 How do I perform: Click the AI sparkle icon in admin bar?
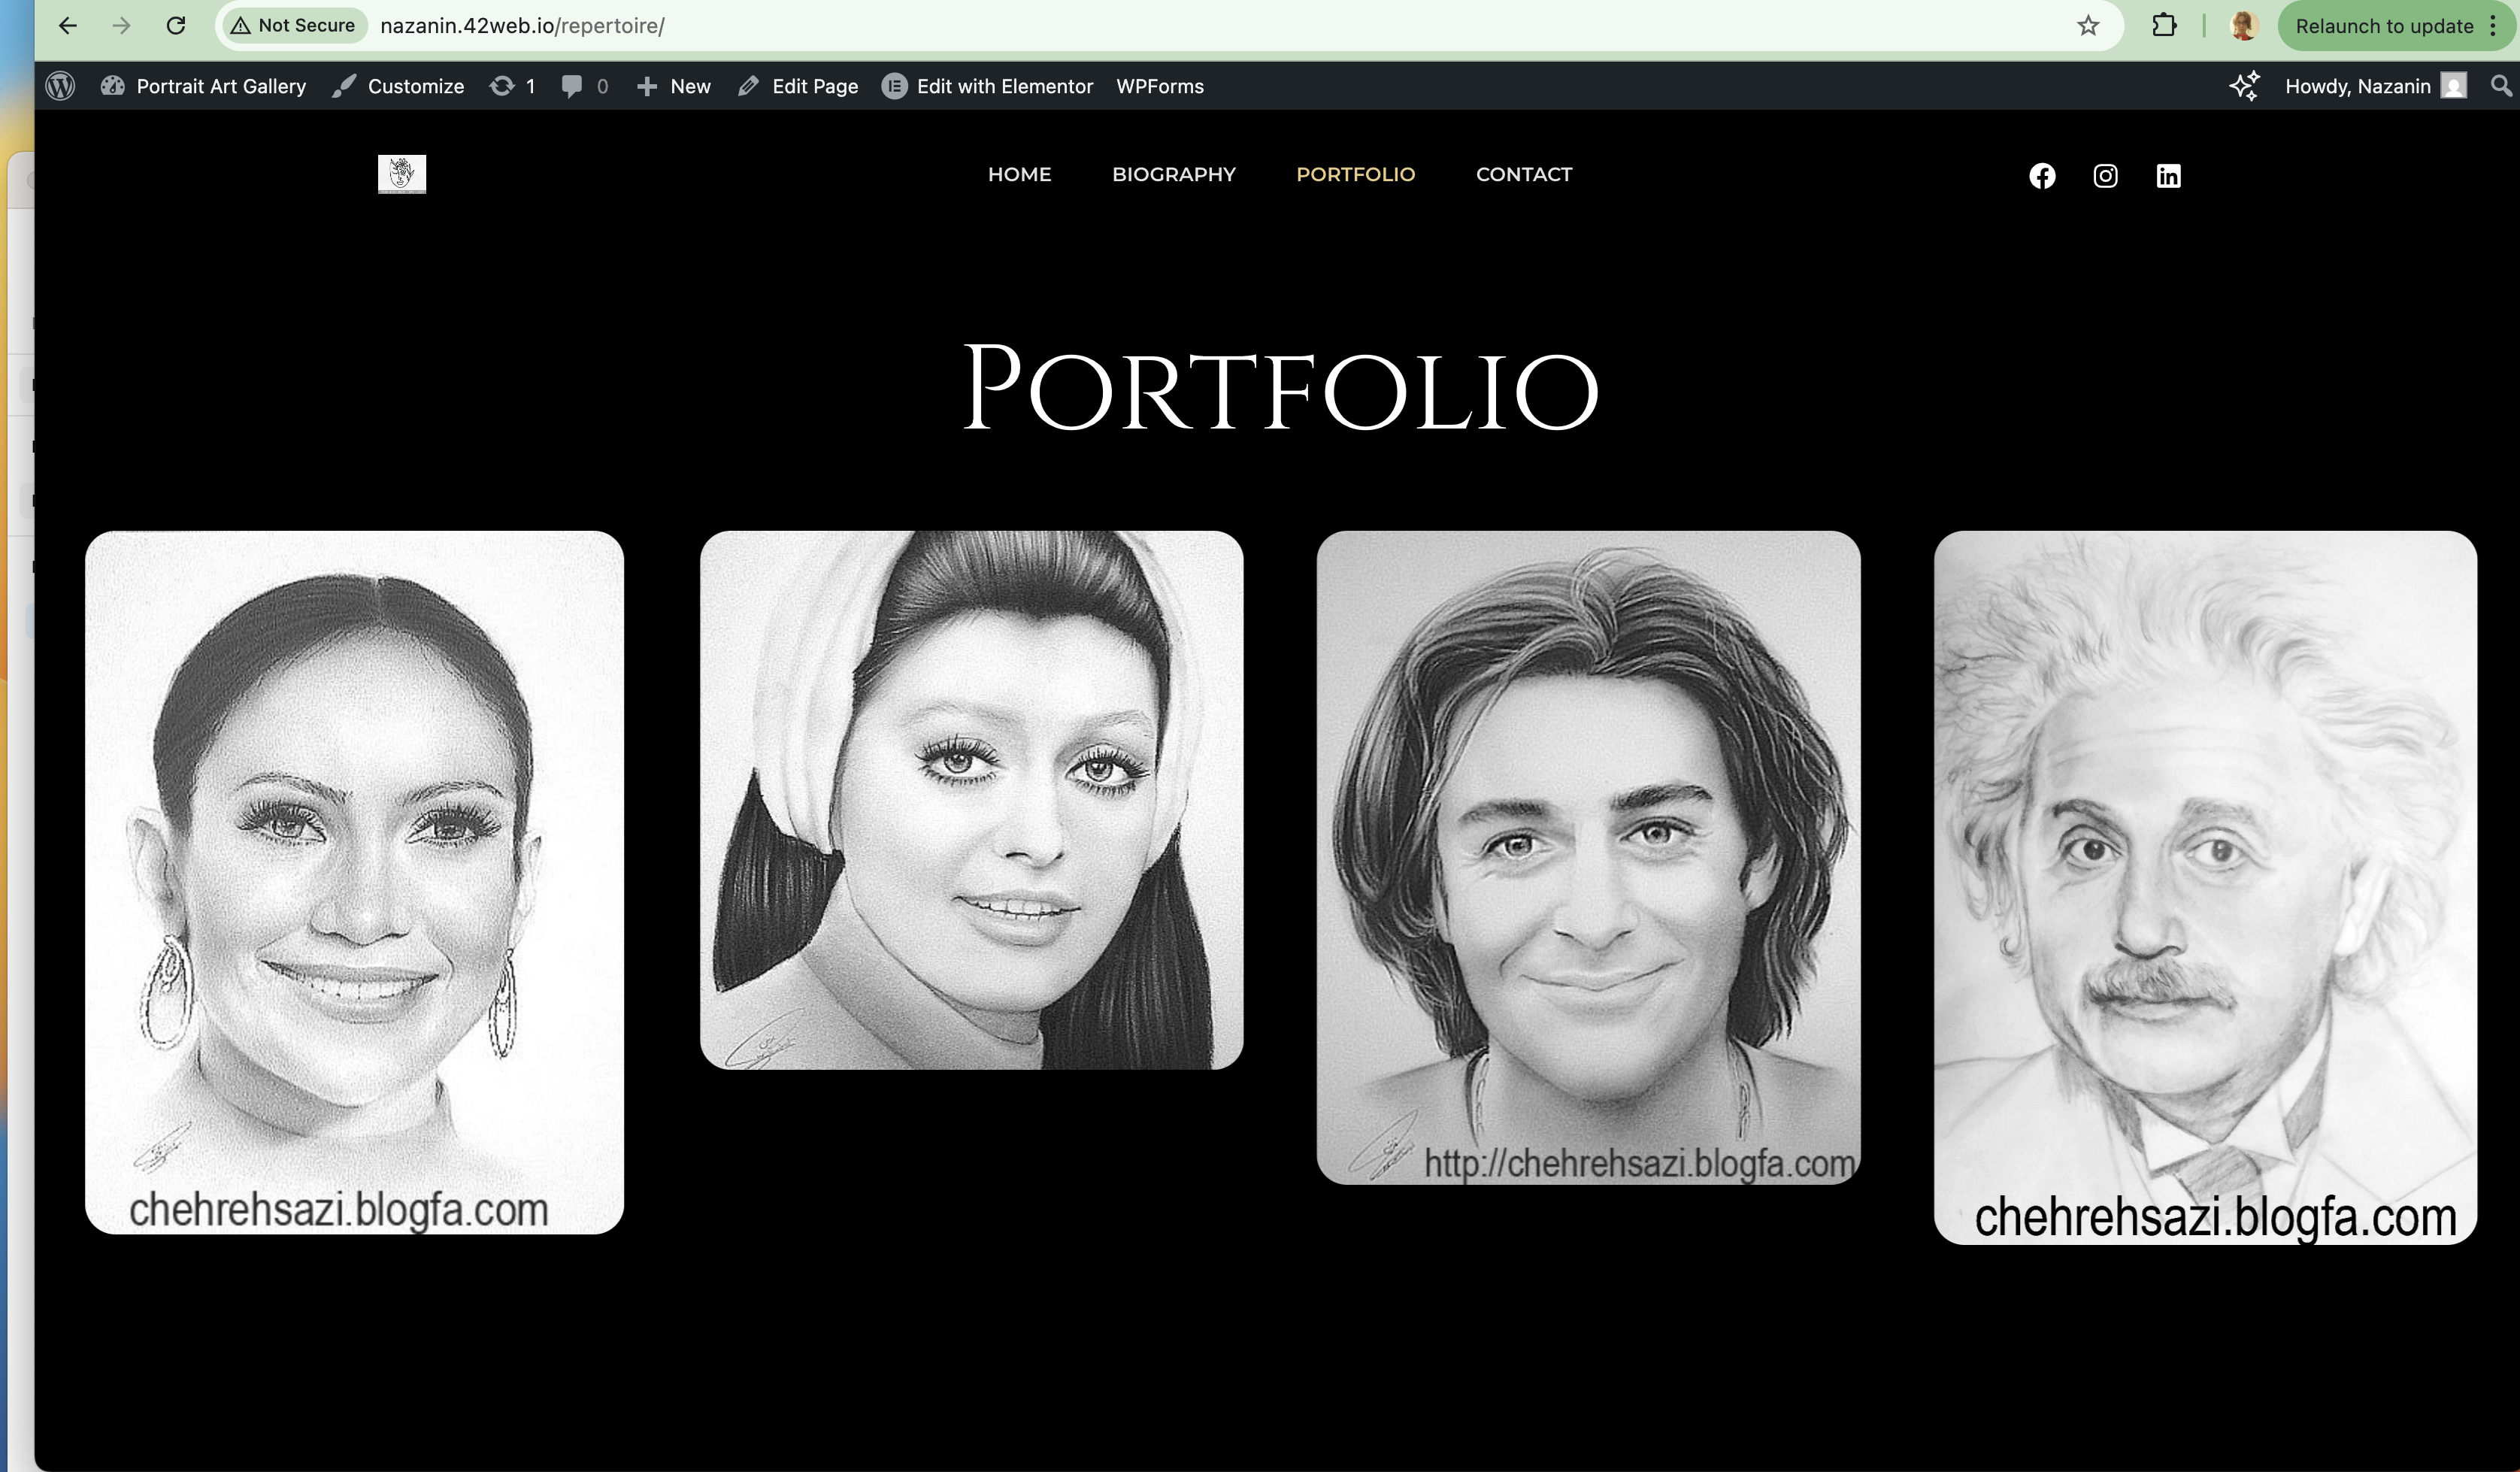click(2244, 86)
